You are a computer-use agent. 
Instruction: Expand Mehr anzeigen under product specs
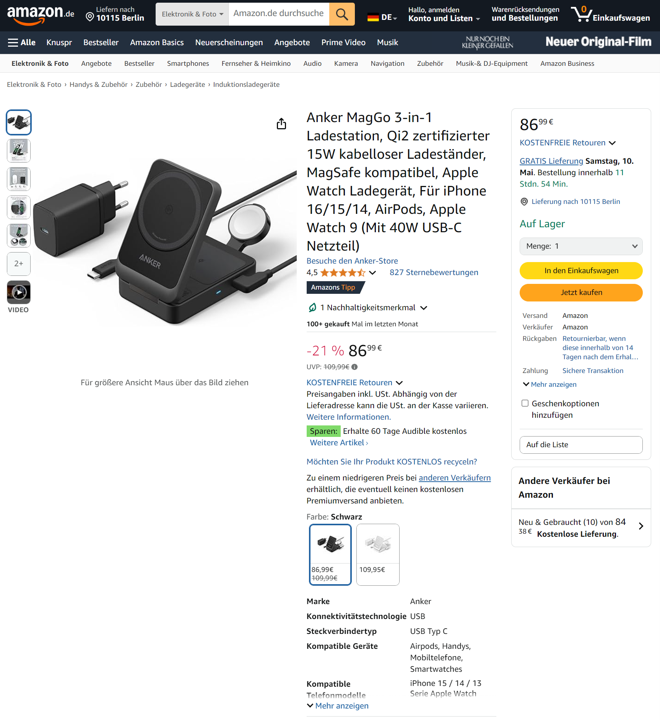click(338, 705)
